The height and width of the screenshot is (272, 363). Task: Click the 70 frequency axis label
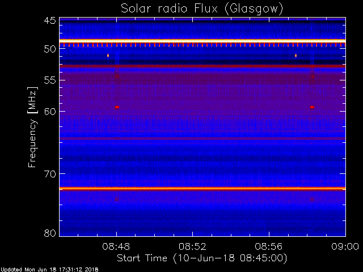click(50, 174)
